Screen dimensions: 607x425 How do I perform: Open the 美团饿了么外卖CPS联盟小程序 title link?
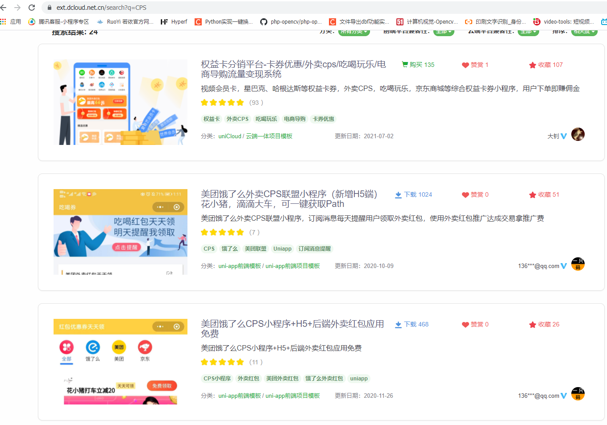pos(289,199)
